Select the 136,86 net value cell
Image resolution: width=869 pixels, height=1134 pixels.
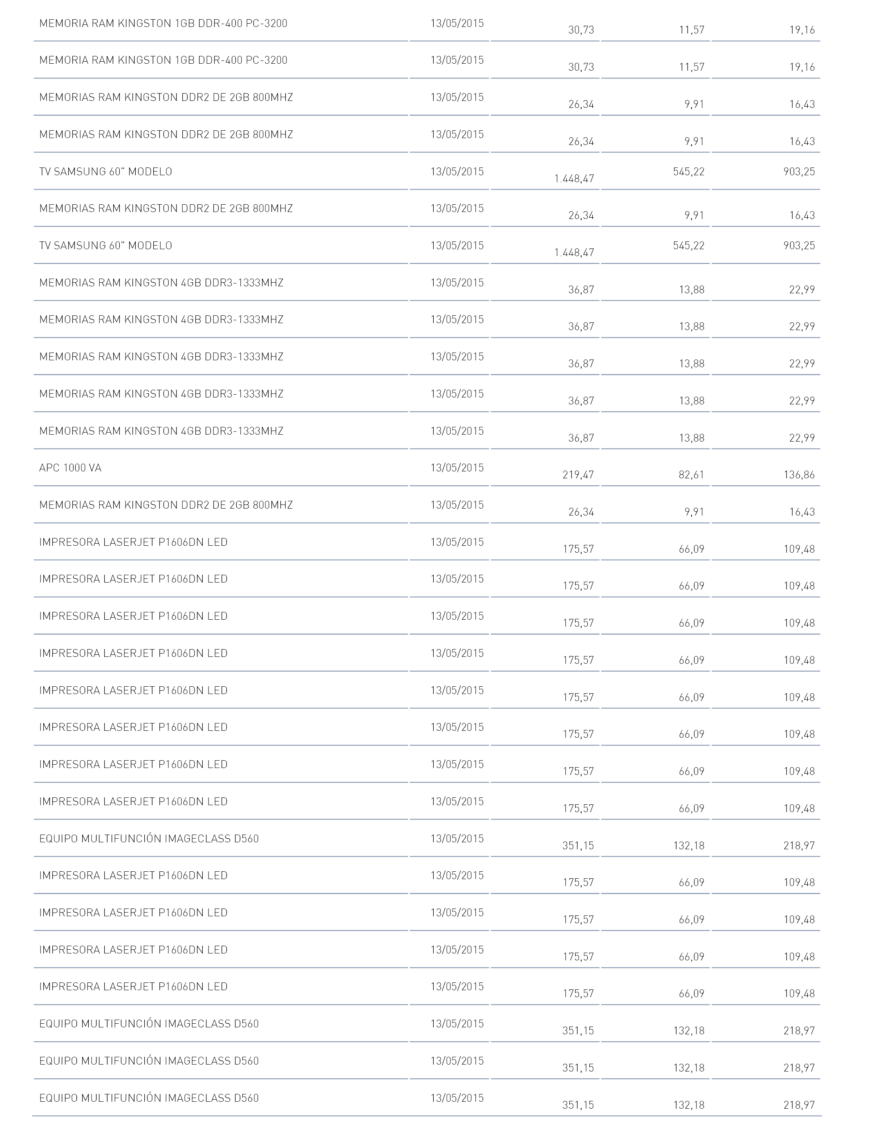799,475
